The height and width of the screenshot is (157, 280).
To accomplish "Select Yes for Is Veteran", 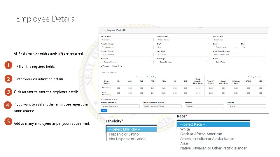I will 113,66.
